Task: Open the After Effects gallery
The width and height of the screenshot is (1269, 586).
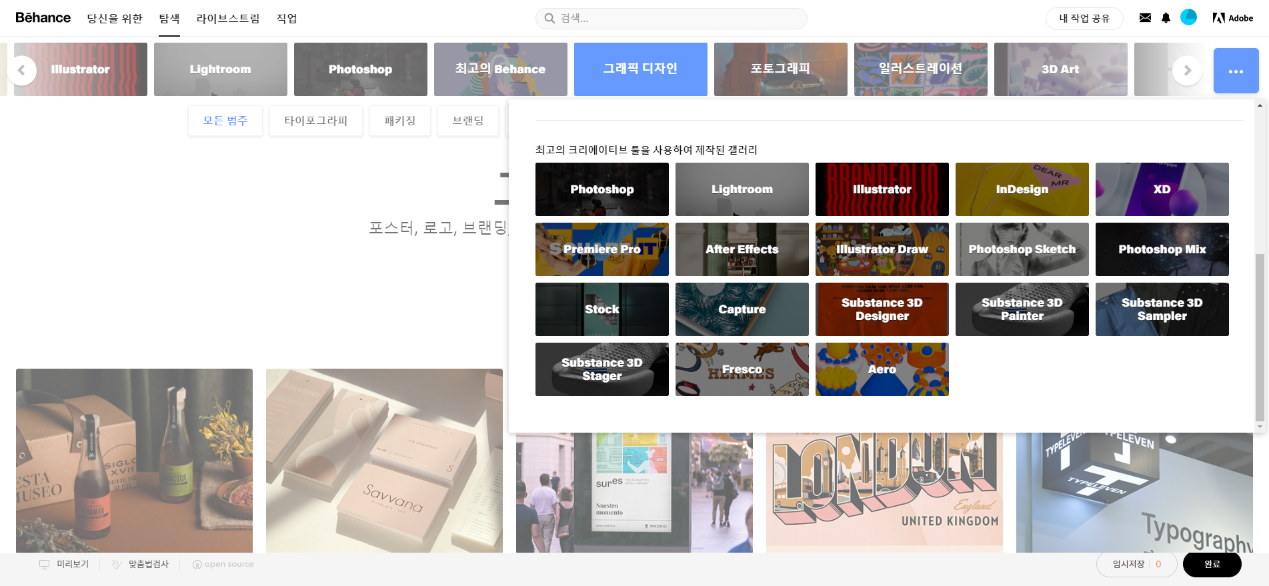Action: tap(742, 249)
